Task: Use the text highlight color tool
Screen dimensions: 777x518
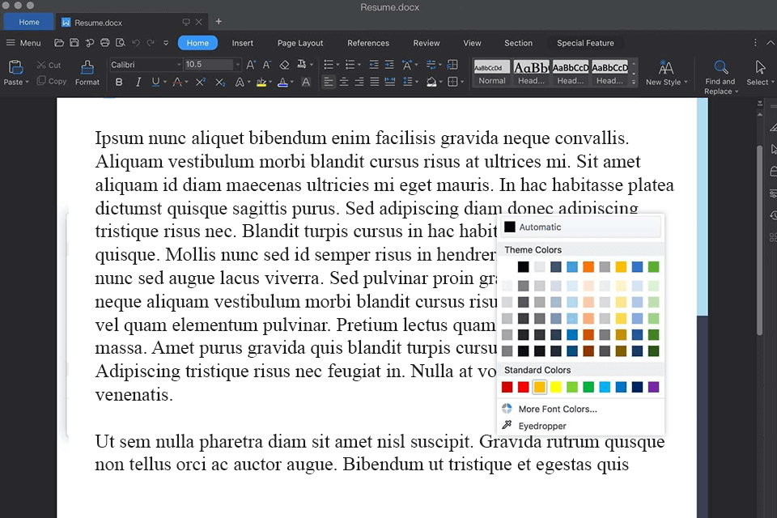Action: (x=262, y=81)
